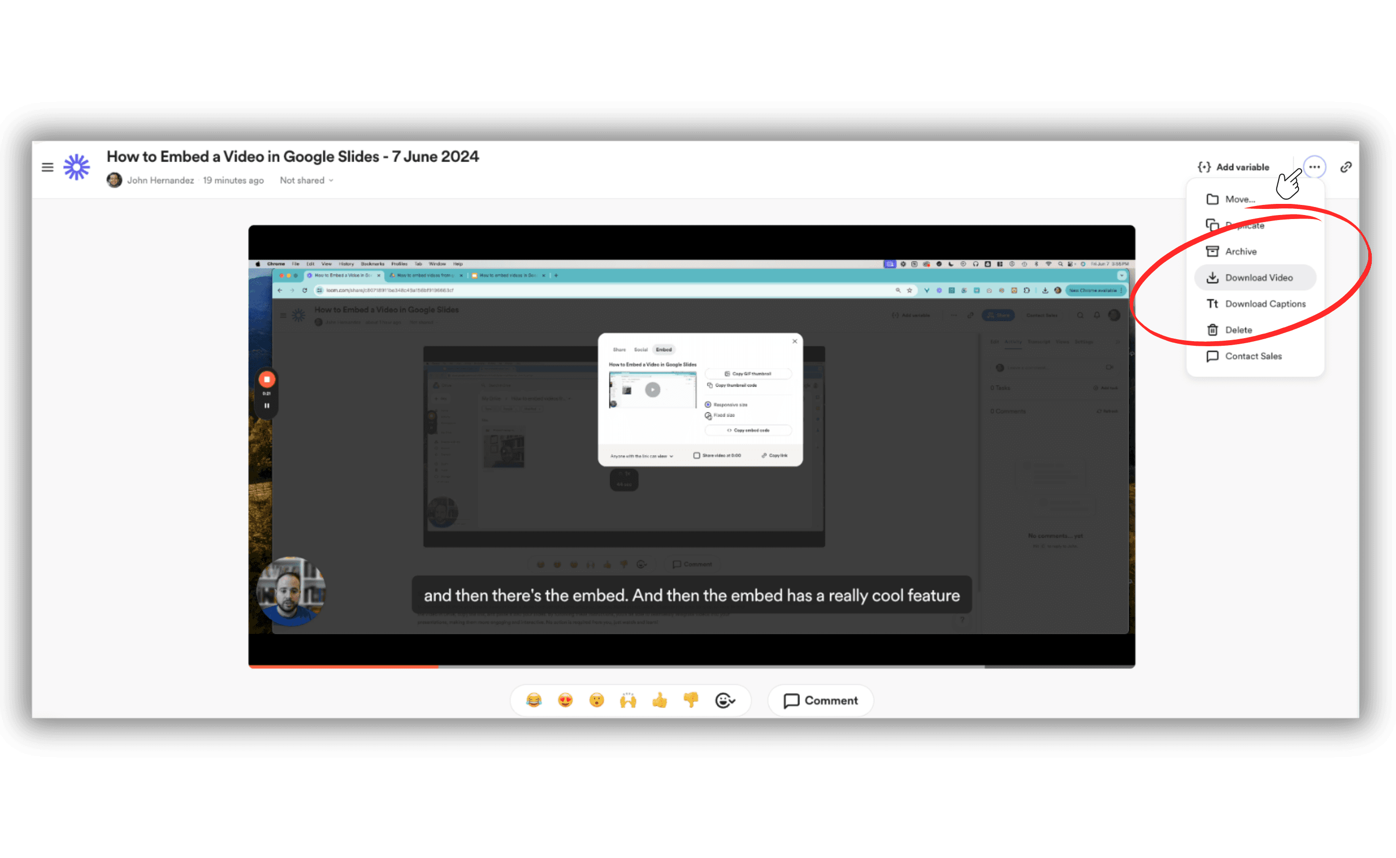Viewport: 1396px width, 858px height.
Task: Click the pause recording icon
Action: coord(266,405)
